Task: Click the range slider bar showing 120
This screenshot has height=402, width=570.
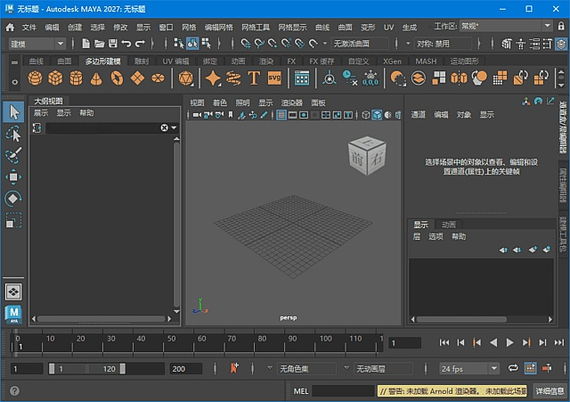Action: pyautogui.click(x=87, y=368)
